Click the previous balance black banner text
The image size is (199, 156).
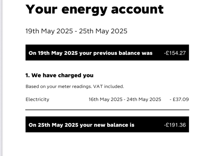[90, 53]
